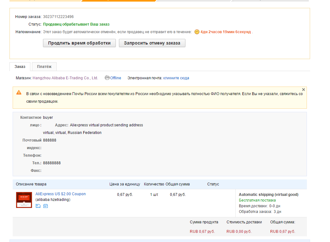Click the coupon product thumbnail image

[24, 200]
